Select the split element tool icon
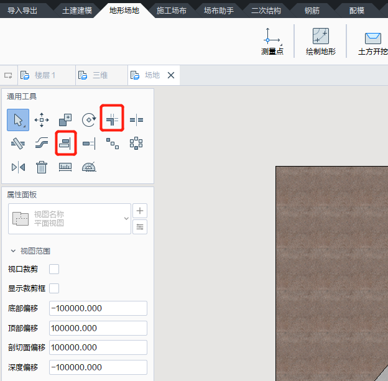The height and width of the screenshot is (381, 388). [x=136, y=120]
